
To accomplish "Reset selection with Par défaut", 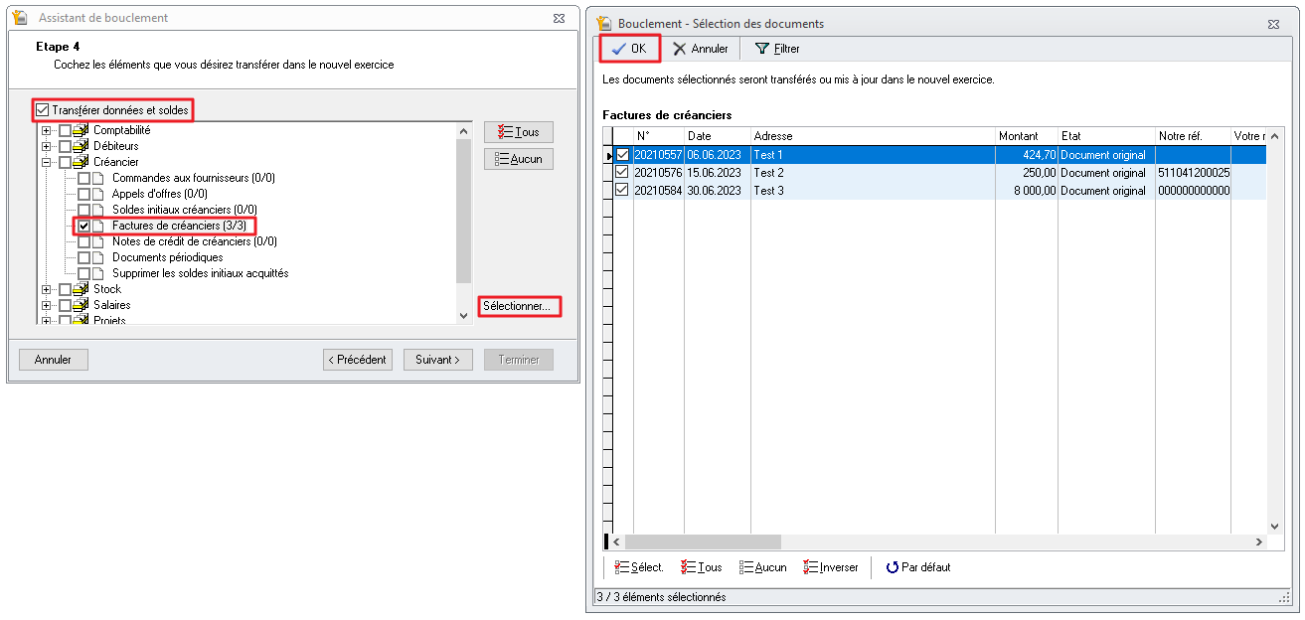I will (917, 567).
